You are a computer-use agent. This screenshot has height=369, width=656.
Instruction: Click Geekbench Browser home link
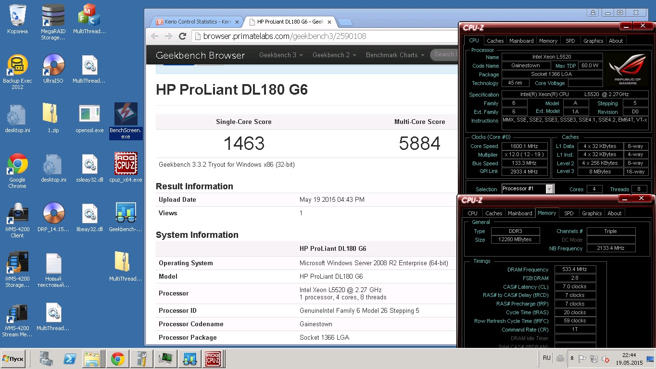click(200, 55)
